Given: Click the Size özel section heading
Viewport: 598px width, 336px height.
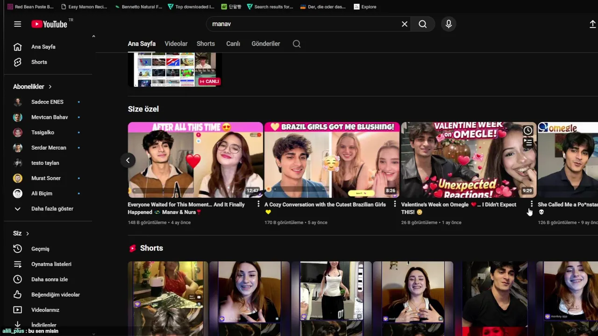Looking at the screenshot, I should [143, 109].
